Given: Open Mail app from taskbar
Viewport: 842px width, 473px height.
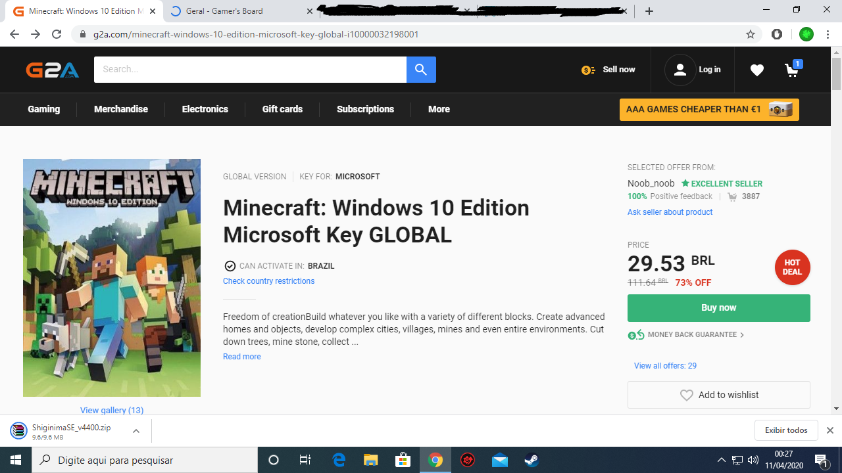Looking at the screenshot, I should coord(500,461).
